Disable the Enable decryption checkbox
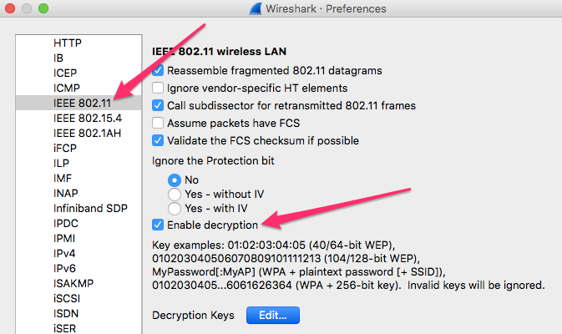 (159, 225)
